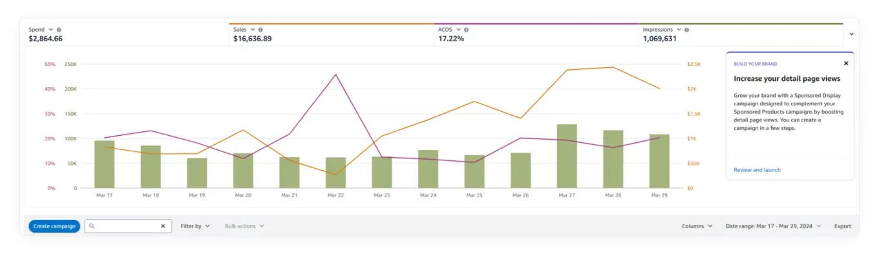Clear the search box with the X icon
This screenshot has height=258, width=879.
(x=163, y=226)
